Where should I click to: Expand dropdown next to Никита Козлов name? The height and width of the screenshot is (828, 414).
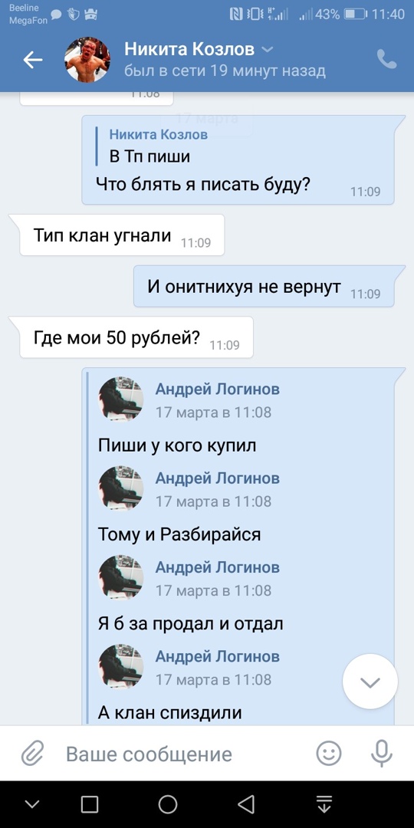click(x=268, y=50)
